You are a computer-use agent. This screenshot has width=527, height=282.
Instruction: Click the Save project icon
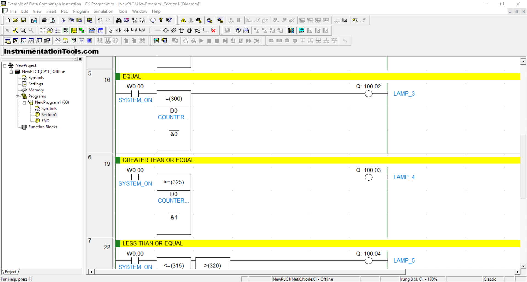pyautogui.click(x=23, y=20)
